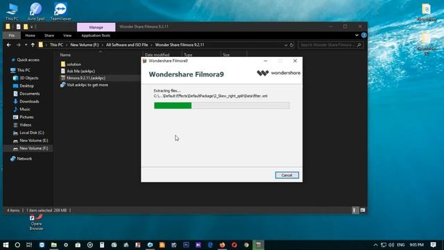The image size is (444, 250).
Task: Switch to details view in status bar
Action: [x=355, y=210]
